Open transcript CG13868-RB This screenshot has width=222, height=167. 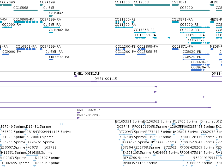coord(145,33)
